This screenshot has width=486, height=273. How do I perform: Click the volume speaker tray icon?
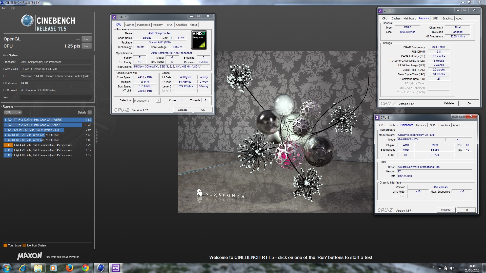452,268
